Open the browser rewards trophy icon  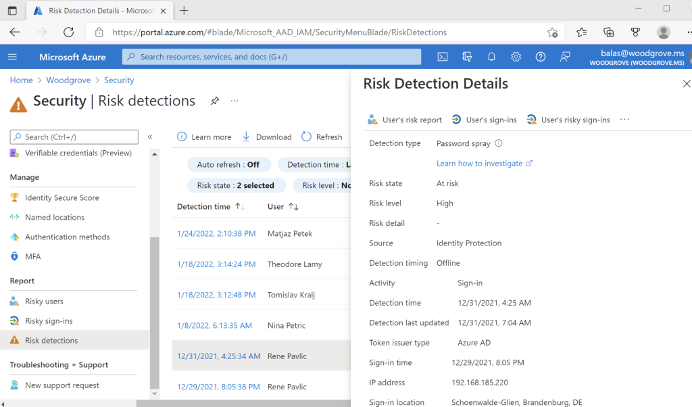635,32
